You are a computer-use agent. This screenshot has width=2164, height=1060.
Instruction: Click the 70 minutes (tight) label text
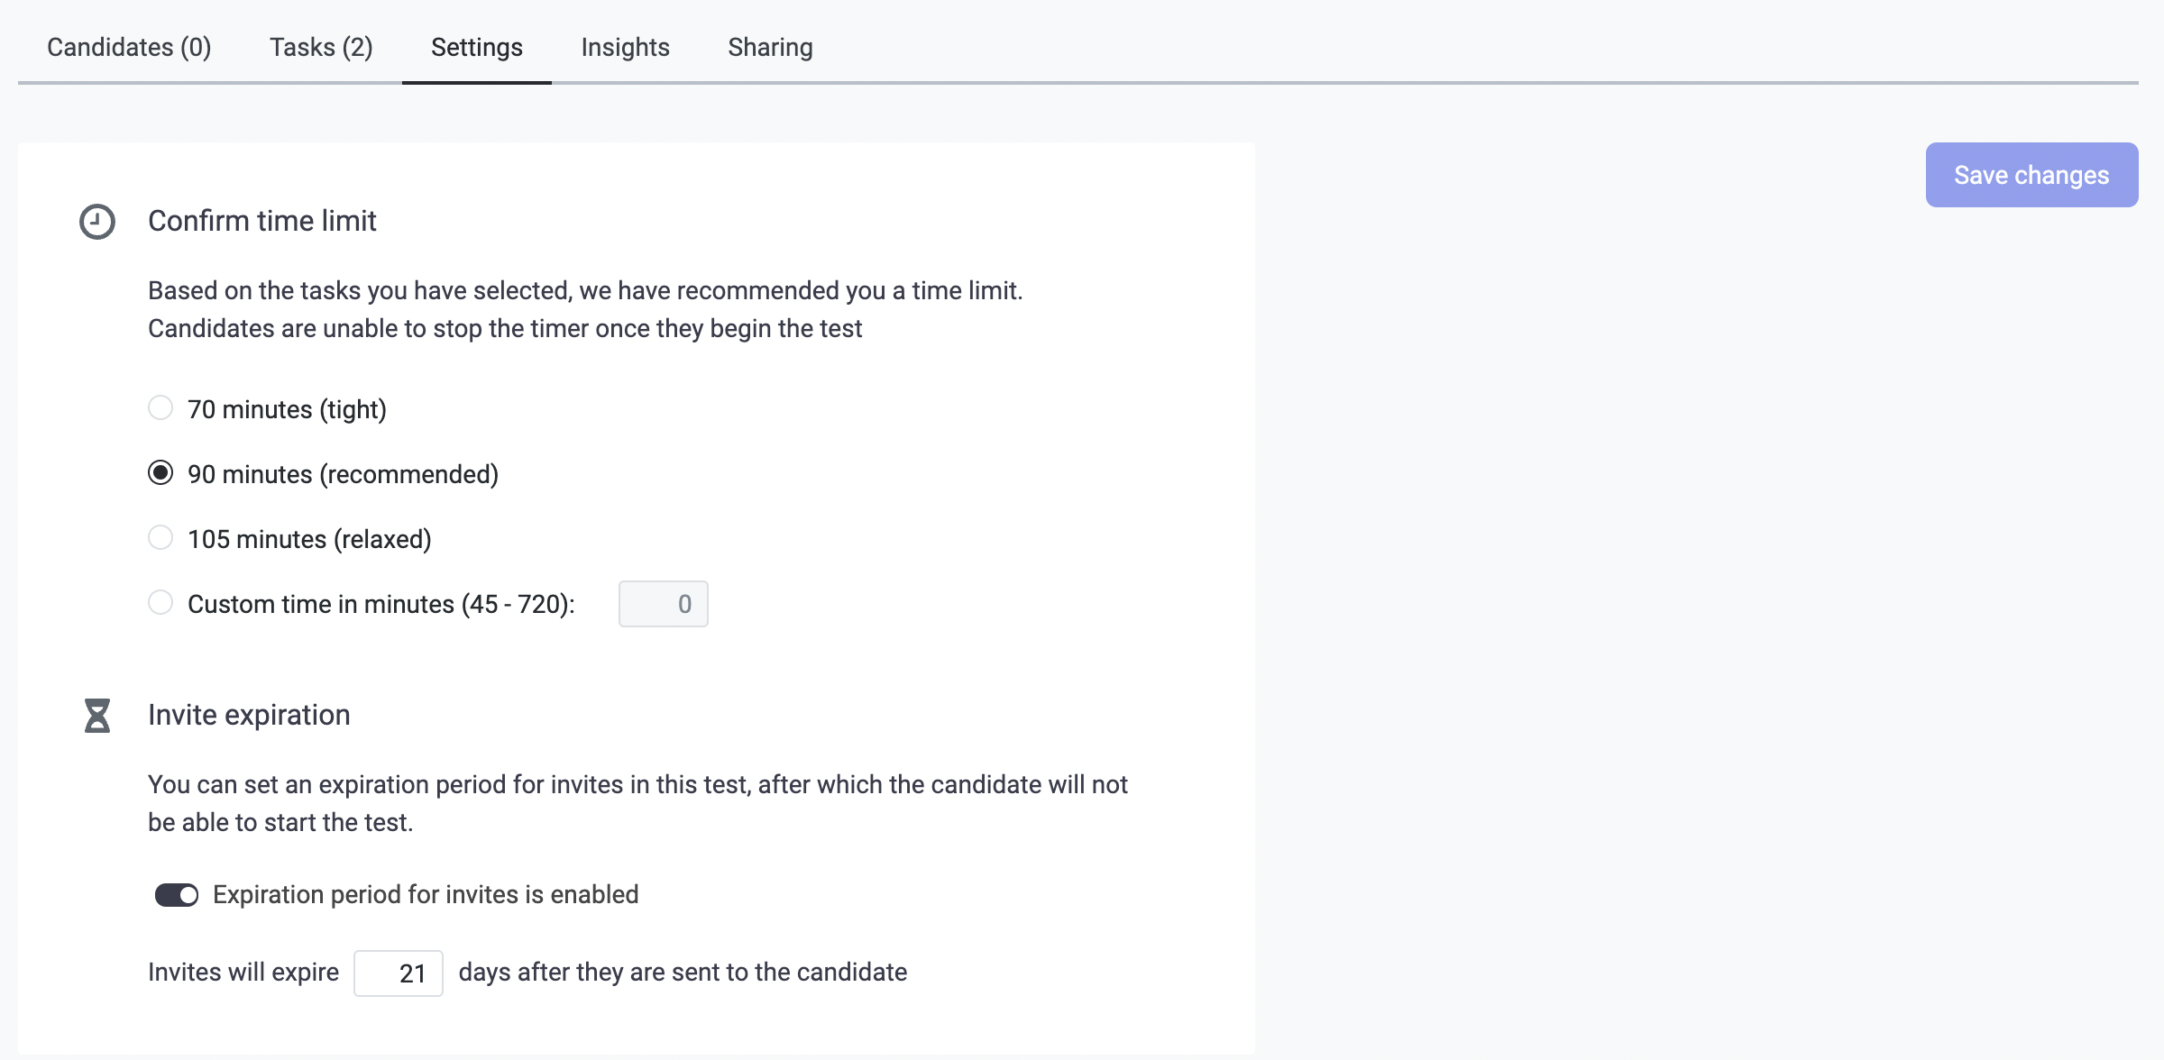(287, 409)
